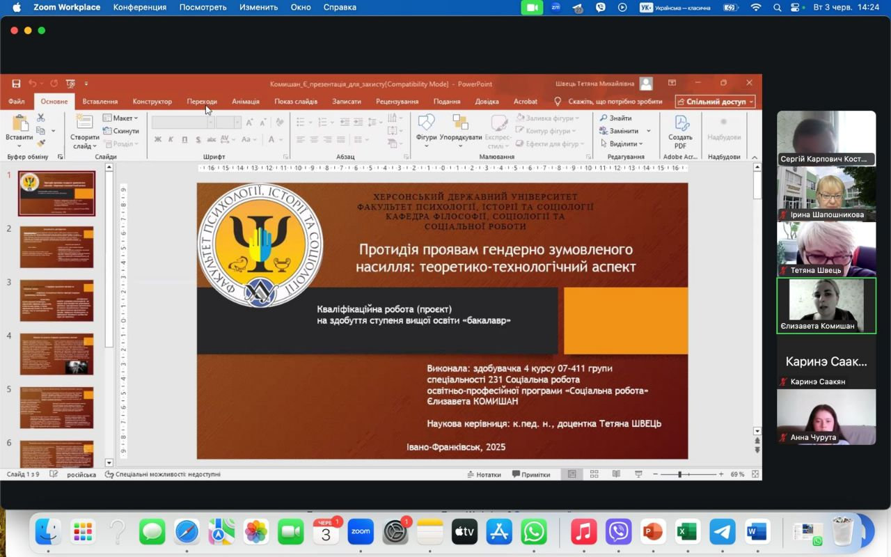Click Normal view icon in status bar
Viewport: 891px width, 557px height.
coord(571,474)
